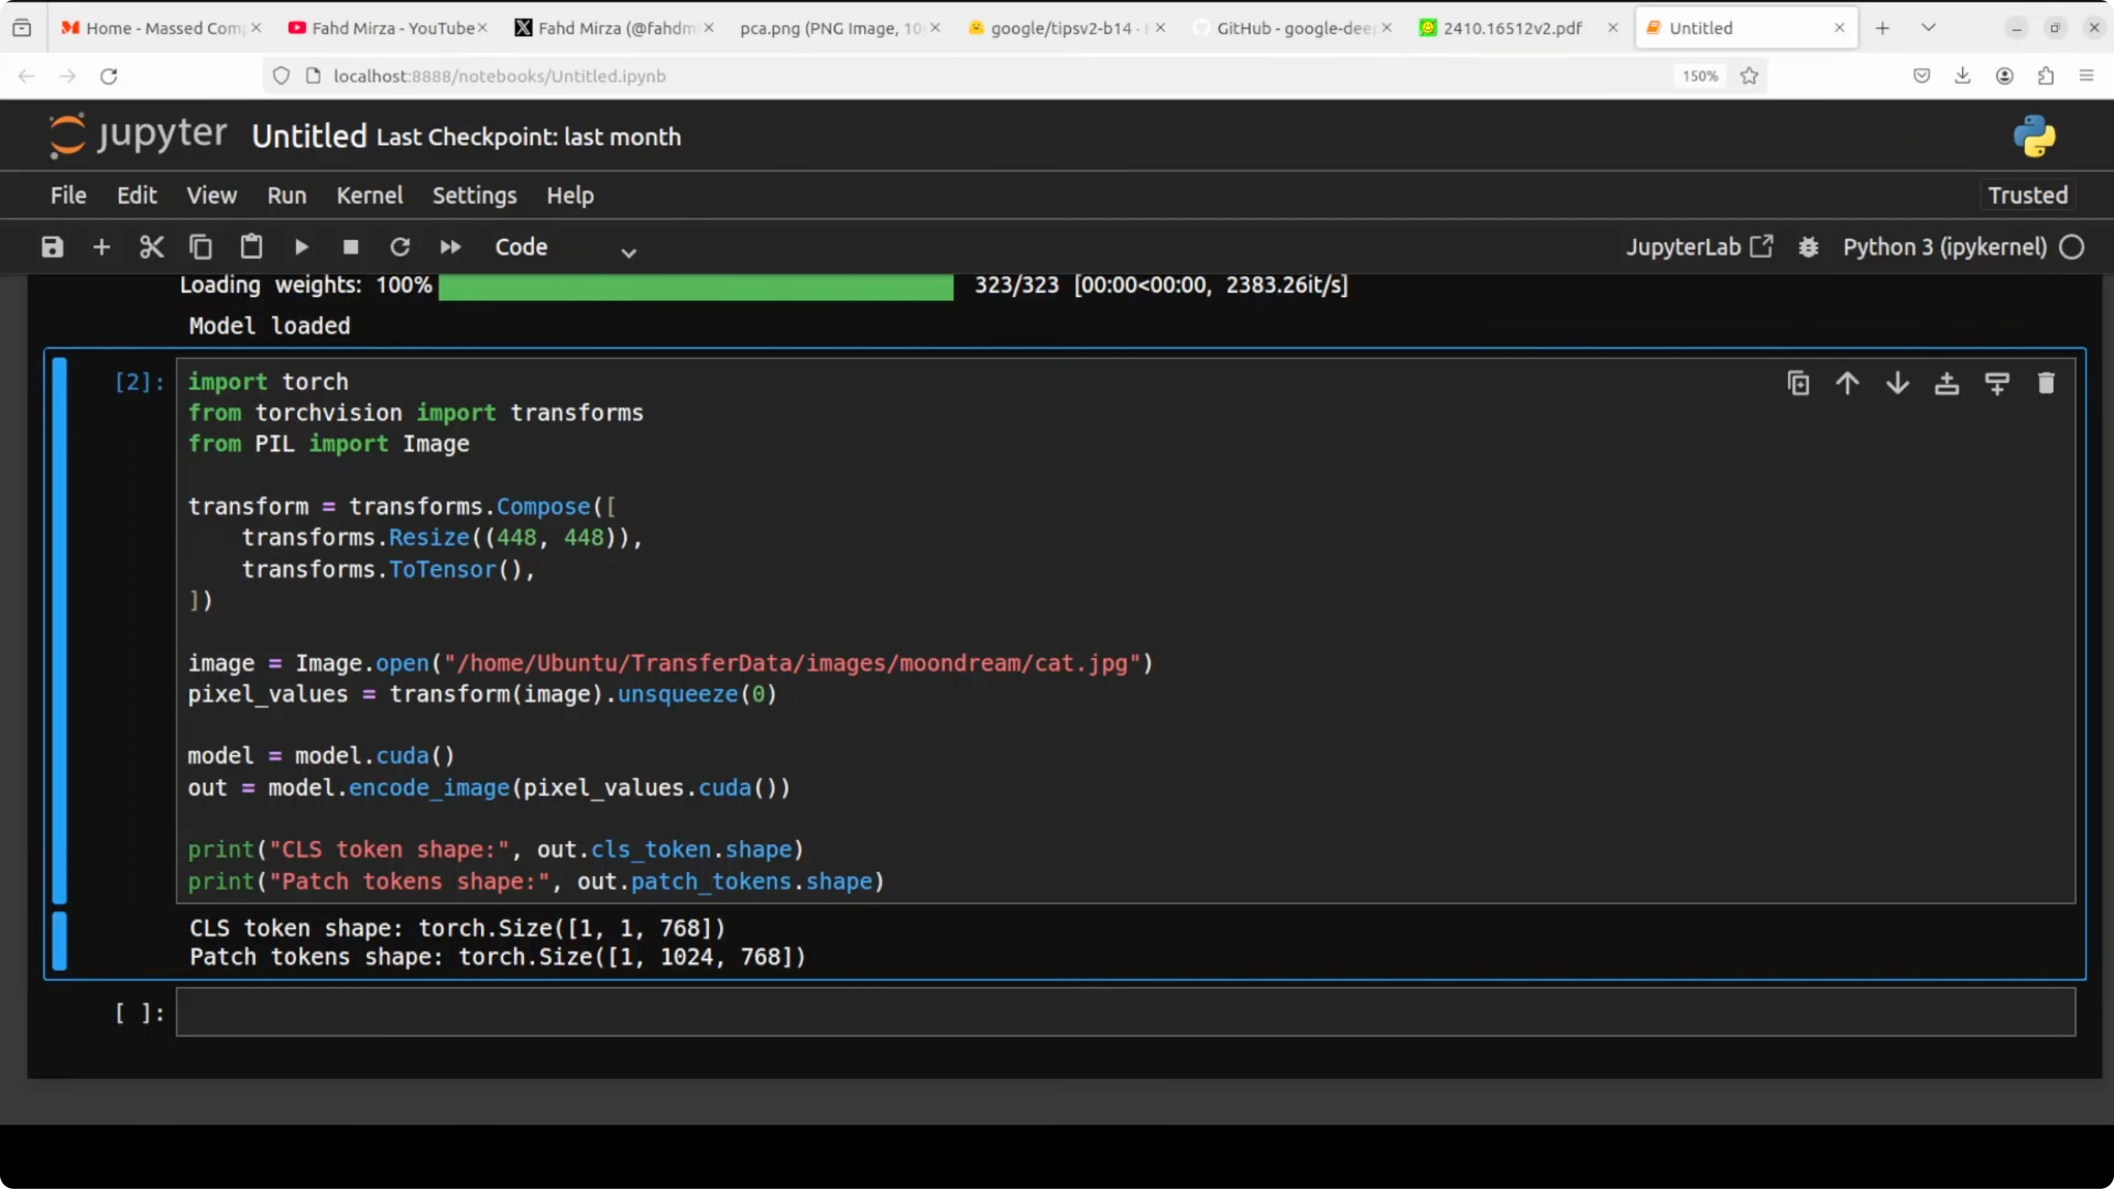Image resolution: width=2114 pixels, height=1190 pixels.
Task: Duplicate the active cell
Action: pyautogui.click(x=1798, y=383)
